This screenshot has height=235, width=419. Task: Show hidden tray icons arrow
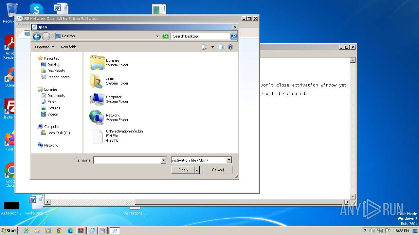[x=365, y=231]
